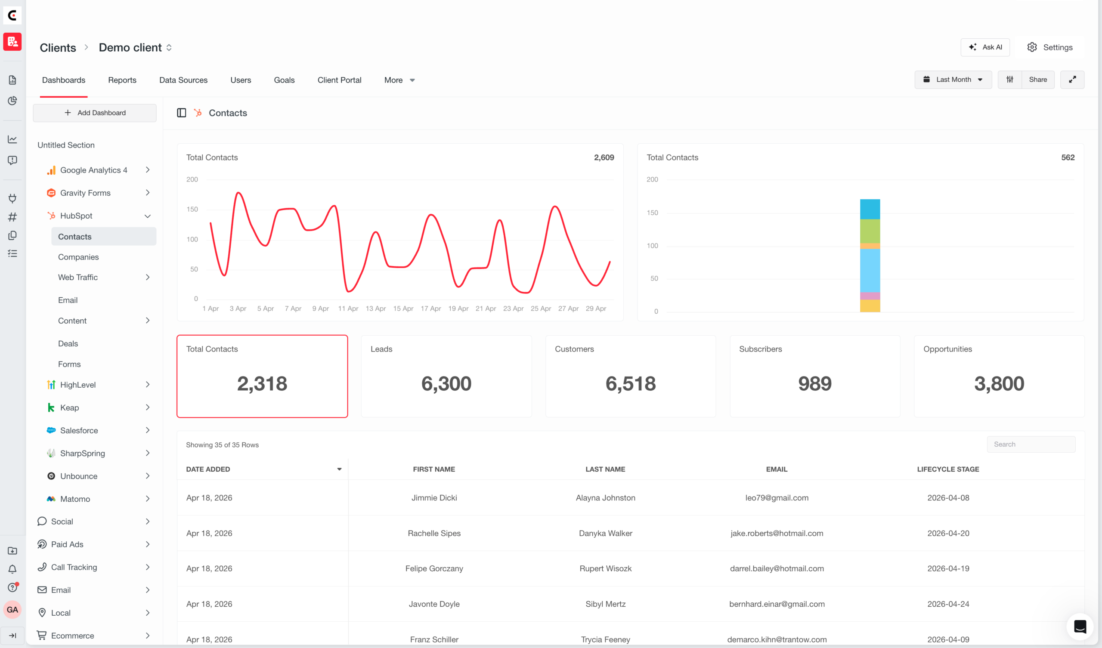This screenshot has width=1102, height=648.
Task: Click the Share button
Action: coord(1038,80)
